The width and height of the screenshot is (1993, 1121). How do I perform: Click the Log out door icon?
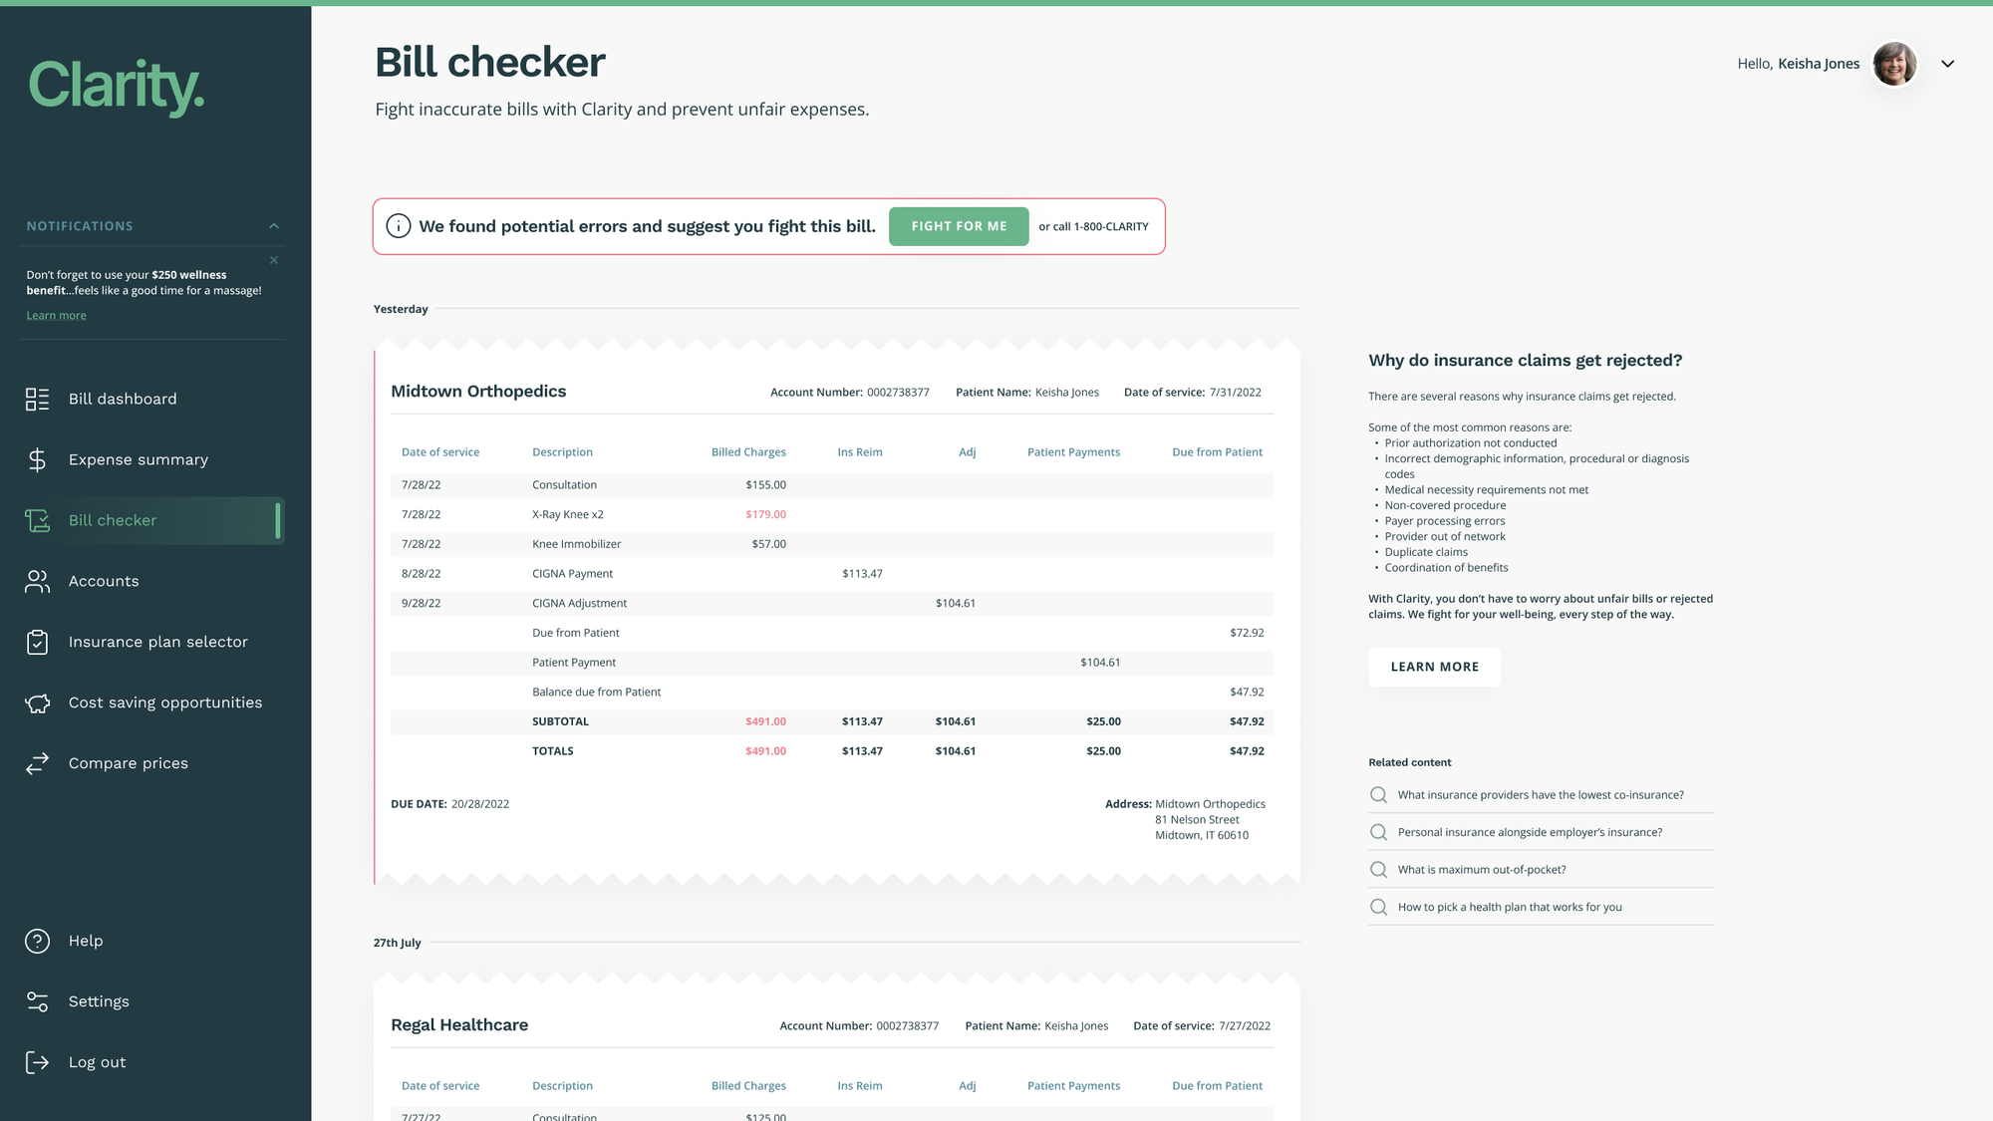click(x=37, y=1062)
